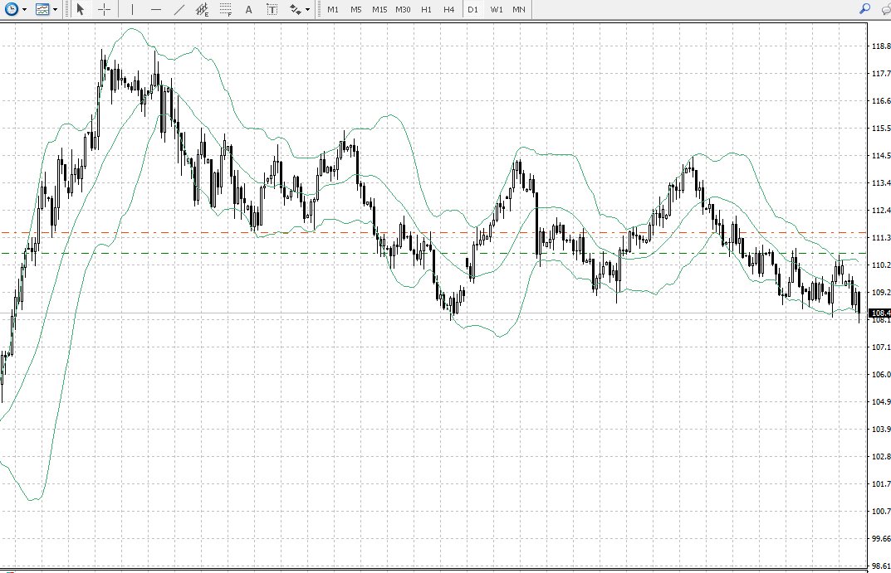The height and width of the screenshot is (573, 891).
Task: Select the W1 weekly timeframe
Action: [x=496, y=10]
